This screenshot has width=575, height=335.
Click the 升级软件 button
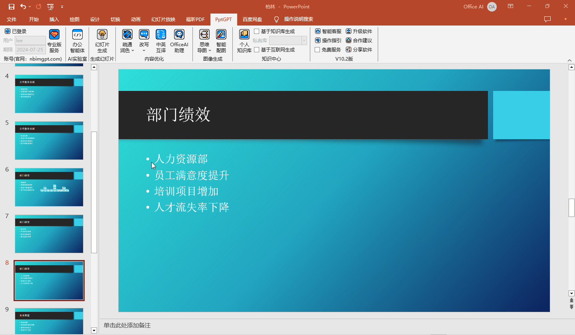[359, 31]
